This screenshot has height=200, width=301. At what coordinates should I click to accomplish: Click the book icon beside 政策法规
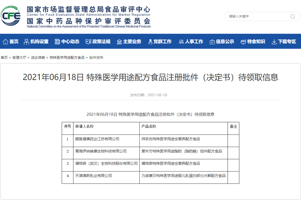point(88,42)
